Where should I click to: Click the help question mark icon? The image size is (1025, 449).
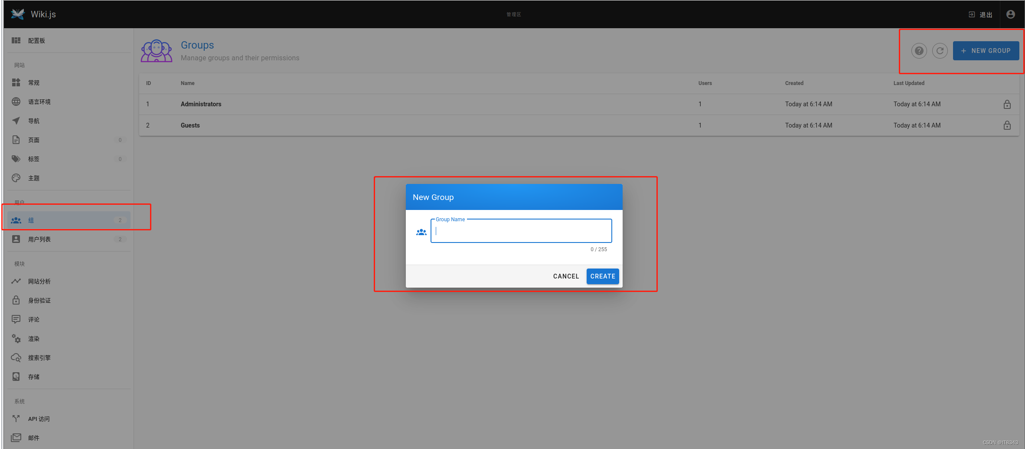919,51
